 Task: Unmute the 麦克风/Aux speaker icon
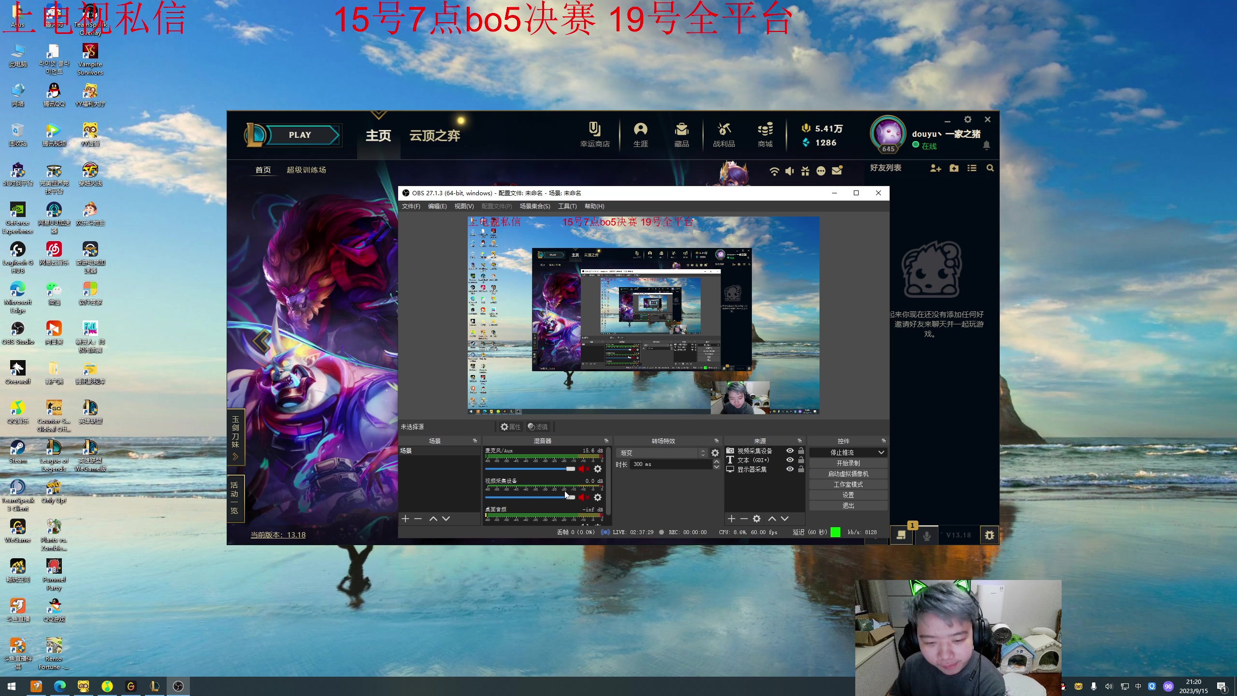pyautogui.click(x=583, y=469)
